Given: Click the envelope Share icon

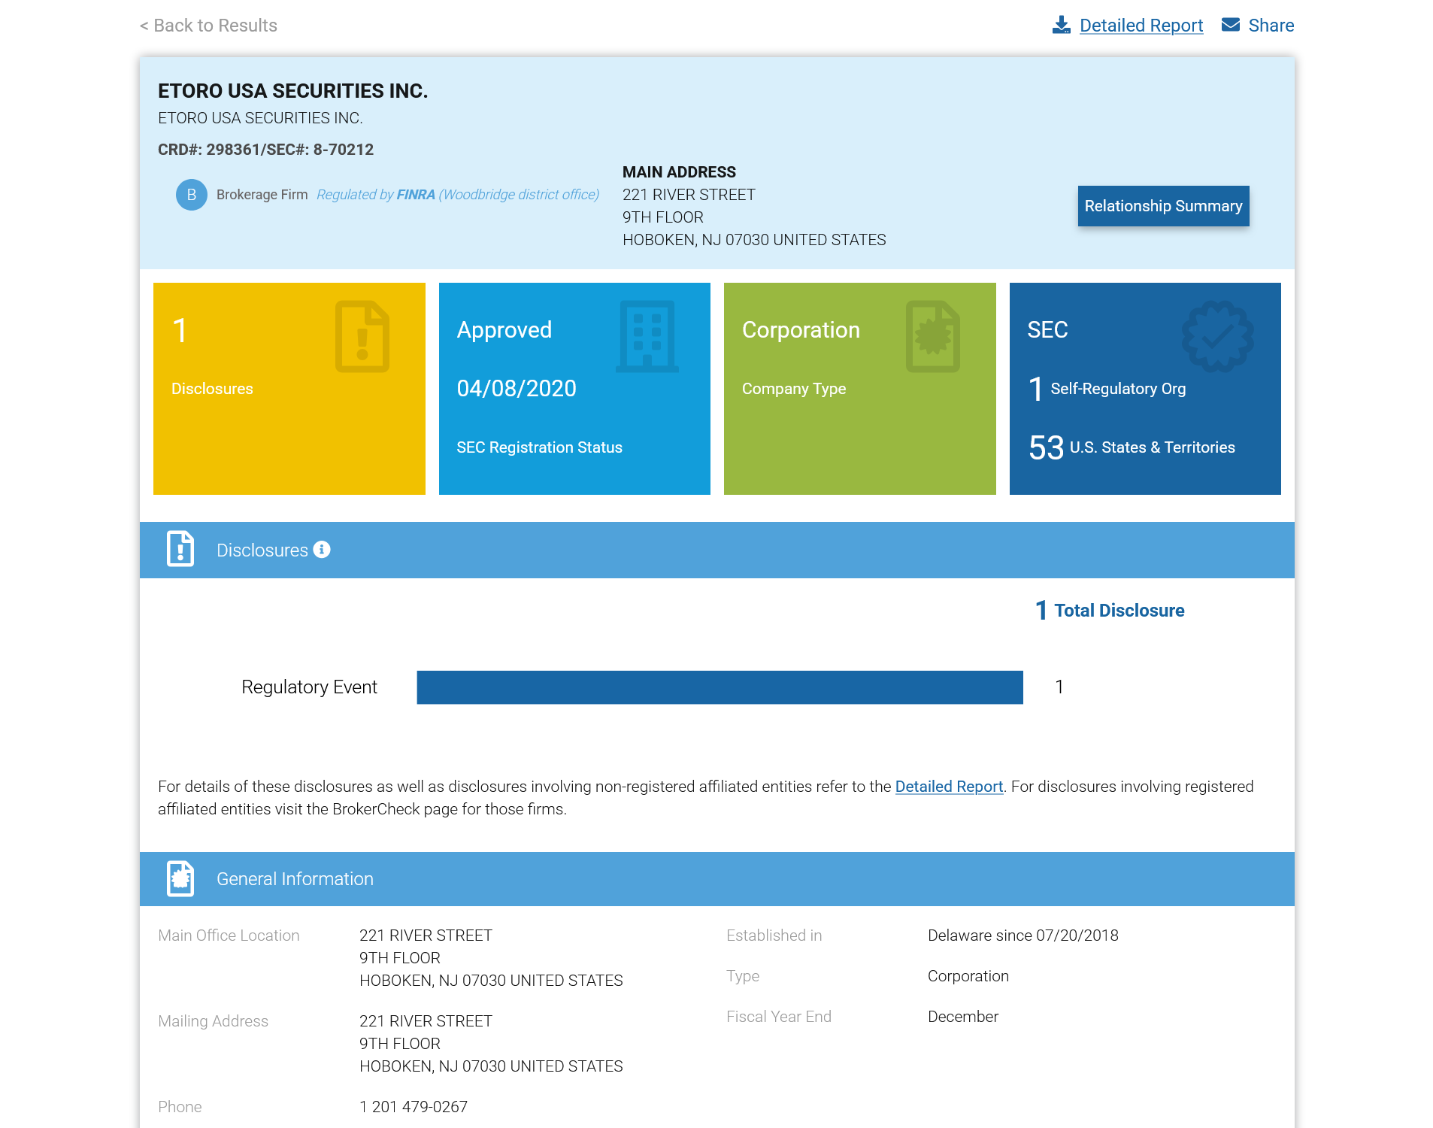Looking at the screenshot, I should click(x=1230, y=25).
